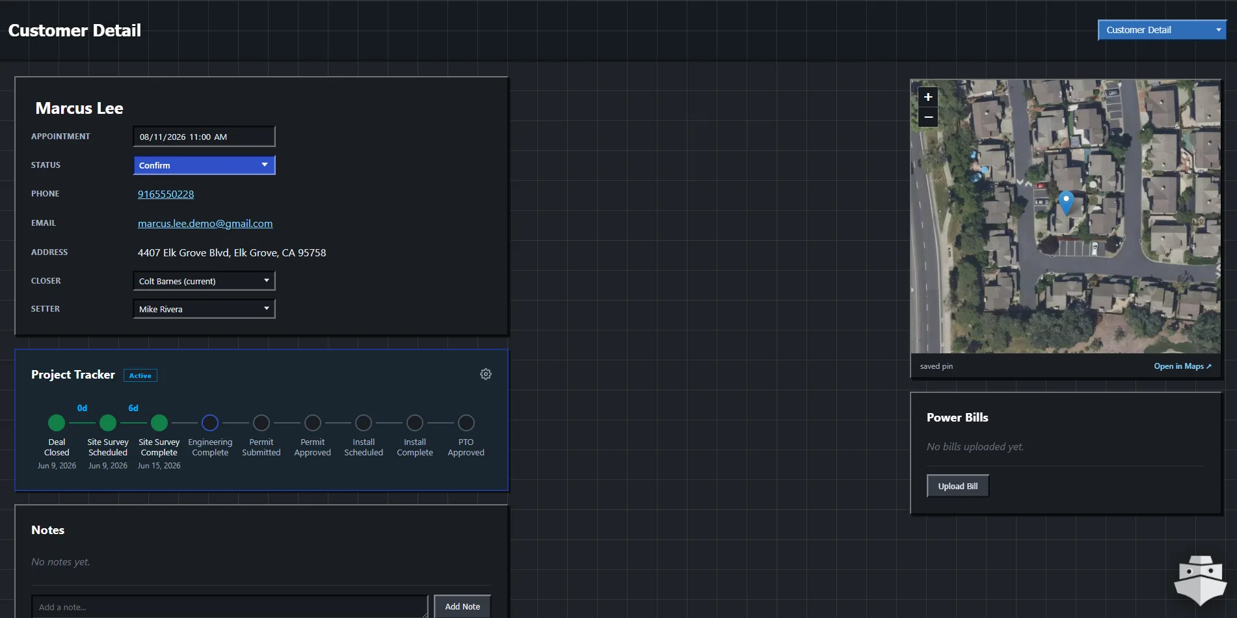The width and height of the screenshot is (1237, 618).
Task: Select the Site Survey Scheduled milestone circle
Action: (x=108, y=423)
